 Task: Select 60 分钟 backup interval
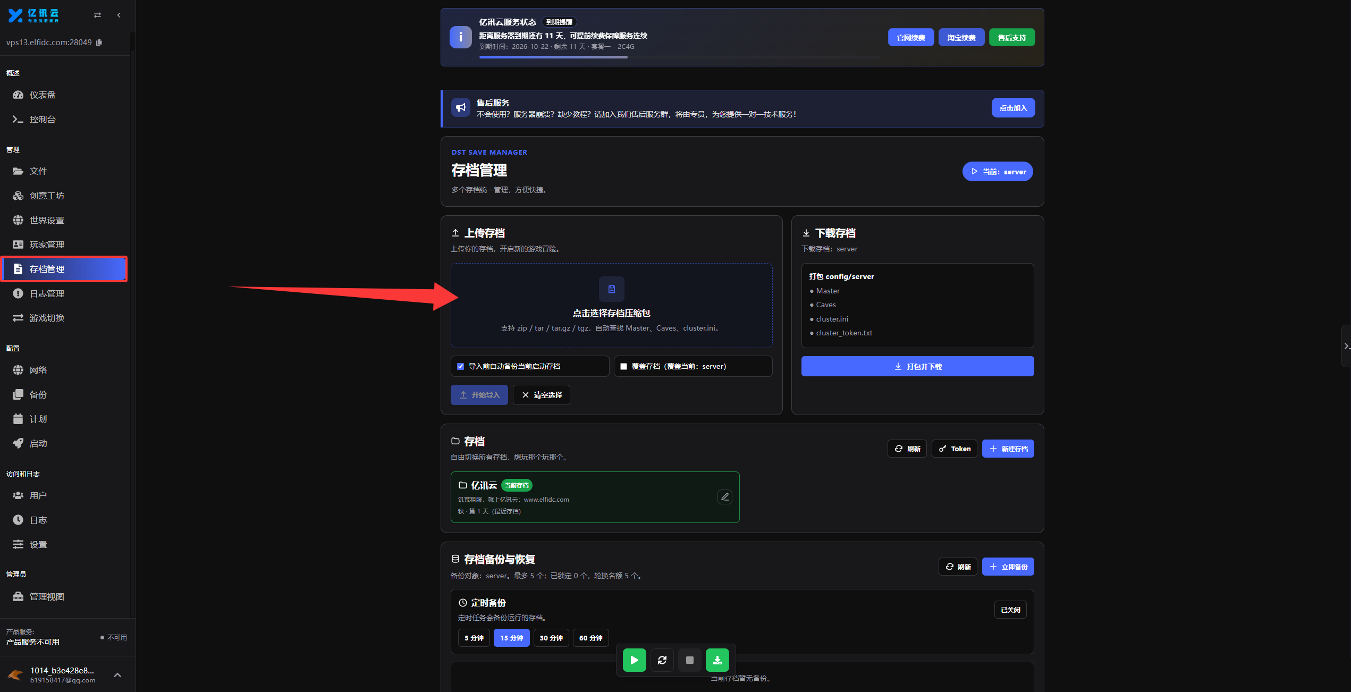click(x=591, y=638)
